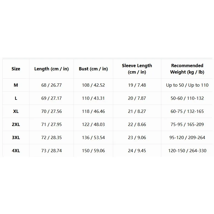Select the 2XL size row label
Screen dimensions: 214x214
tap(16, 124)
